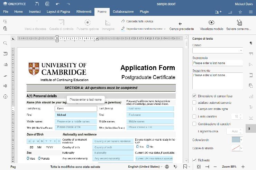Open the Collaborazione tab
Screen dimensions: 256x170
tap(123, 12)
